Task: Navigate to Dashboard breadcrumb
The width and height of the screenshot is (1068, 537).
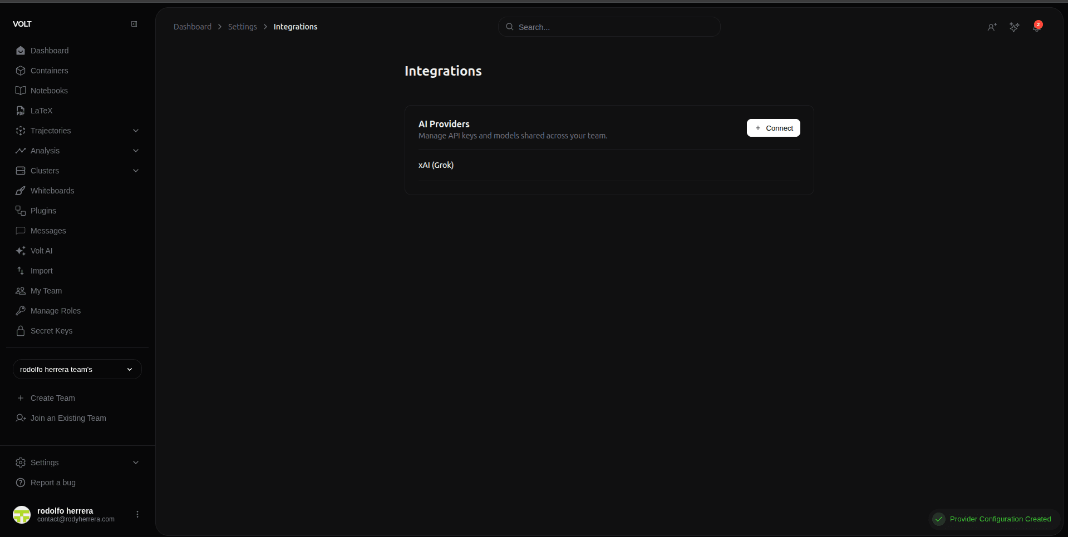Action: tap(193, 27)
